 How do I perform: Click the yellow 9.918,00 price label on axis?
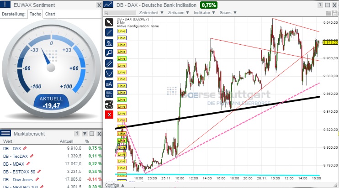click(x=330, y=42)
